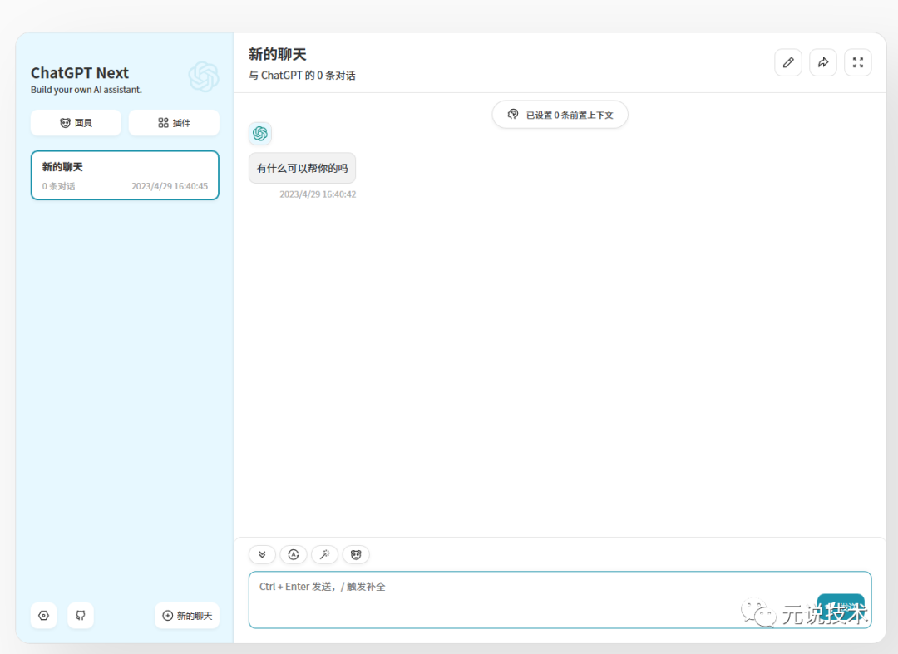
Task: Click the ChatGPT Next sidebar title
Action: (80, 73)
